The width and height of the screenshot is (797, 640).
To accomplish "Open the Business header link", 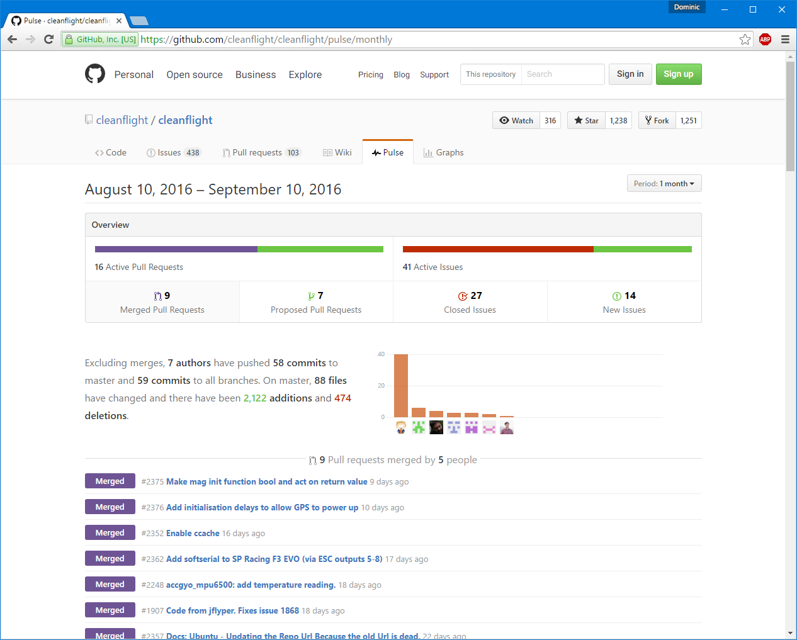I will [256, 74].
